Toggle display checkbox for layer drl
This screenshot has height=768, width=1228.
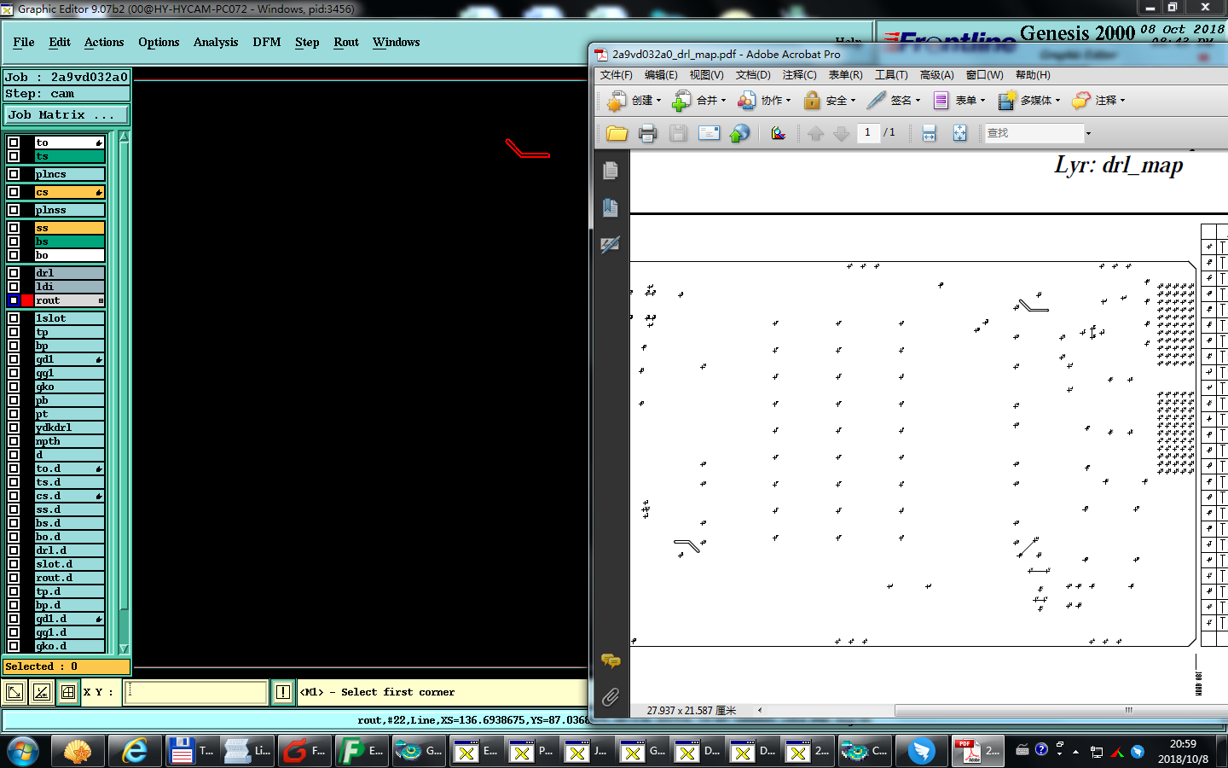click(14, 273)
